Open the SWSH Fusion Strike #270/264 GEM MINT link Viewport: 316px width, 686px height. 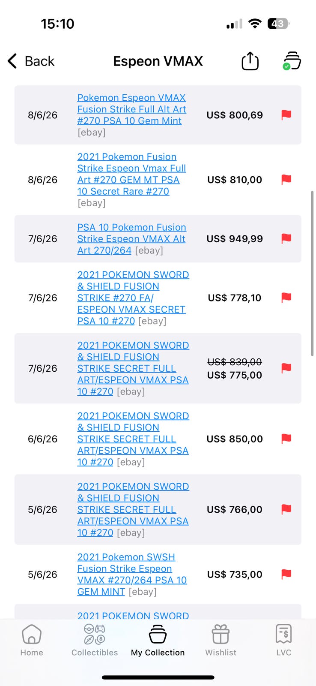(132, 574)
